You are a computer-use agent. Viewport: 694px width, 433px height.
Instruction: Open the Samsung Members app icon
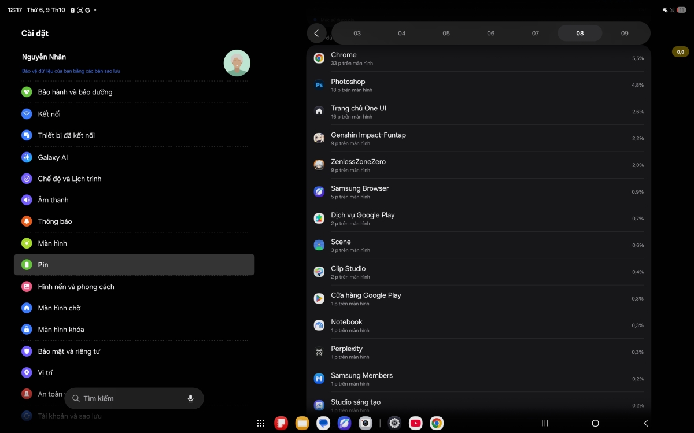tap(319, 379)
